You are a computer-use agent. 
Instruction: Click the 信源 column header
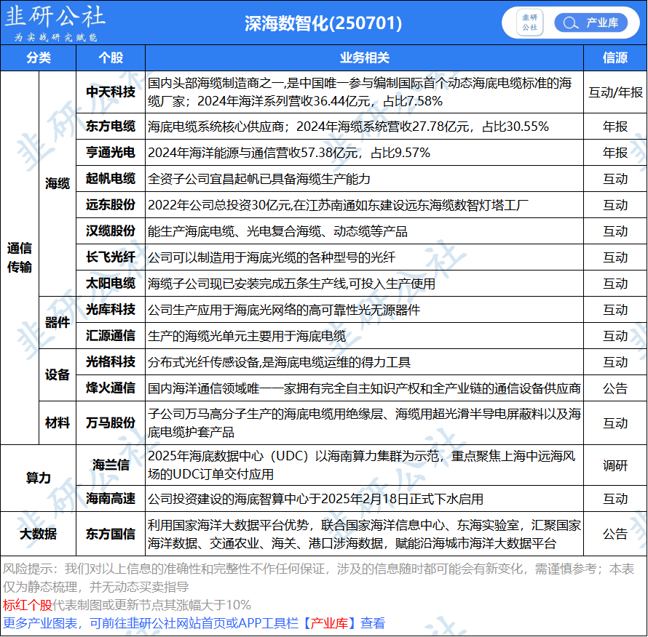(x=615, y=58)
